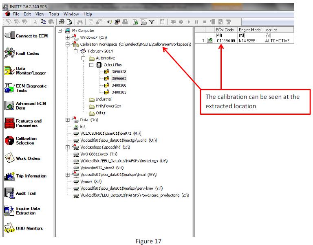
Task: Select the C10394.09 calibration row
Action: click(x=245, y=41)
